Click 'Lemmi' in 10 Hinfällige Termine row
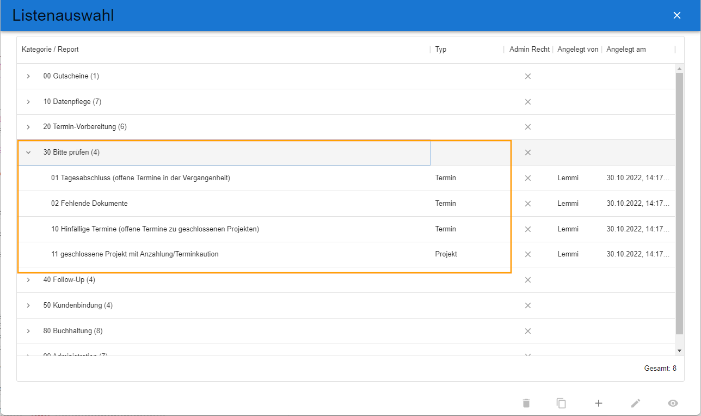The width and height of the screenshot is (701, 416). (568, 229)
